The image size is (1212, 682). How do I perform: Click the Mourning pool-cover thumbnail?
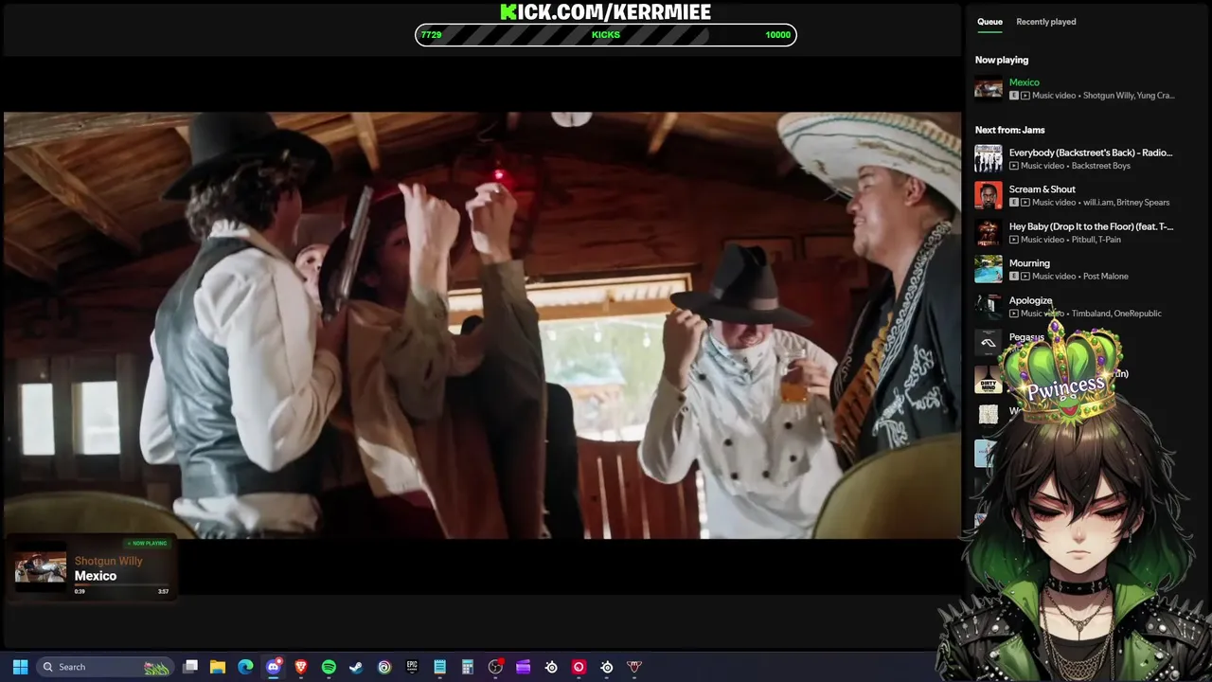(x=989, y=269)
